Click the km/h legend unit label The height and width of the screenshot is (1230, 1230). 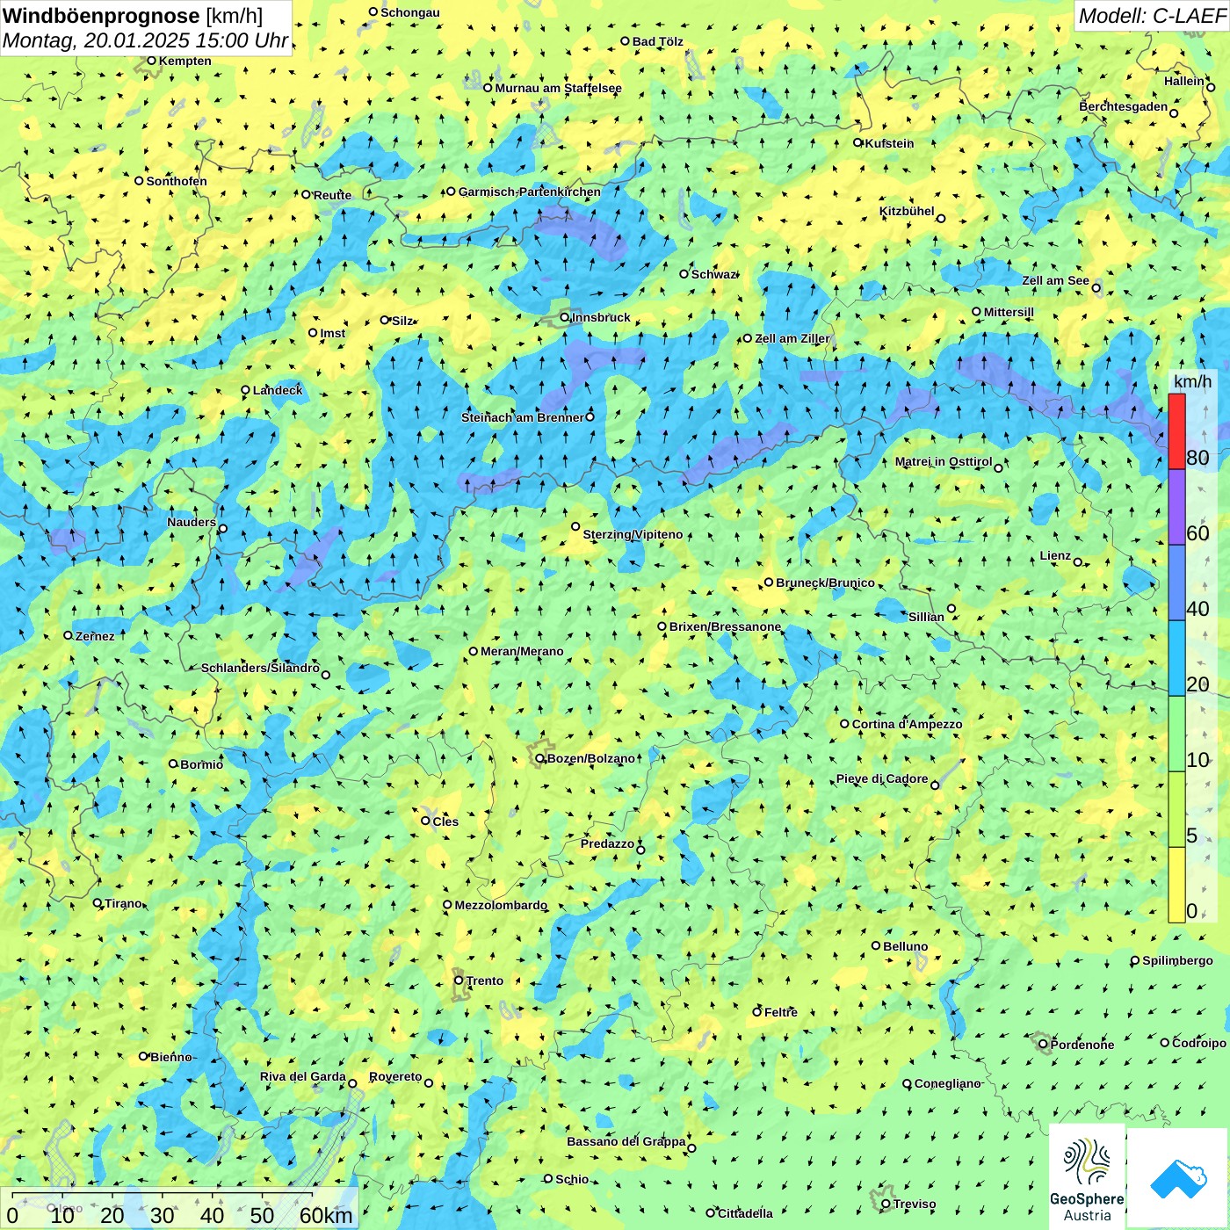(1193, 381)
